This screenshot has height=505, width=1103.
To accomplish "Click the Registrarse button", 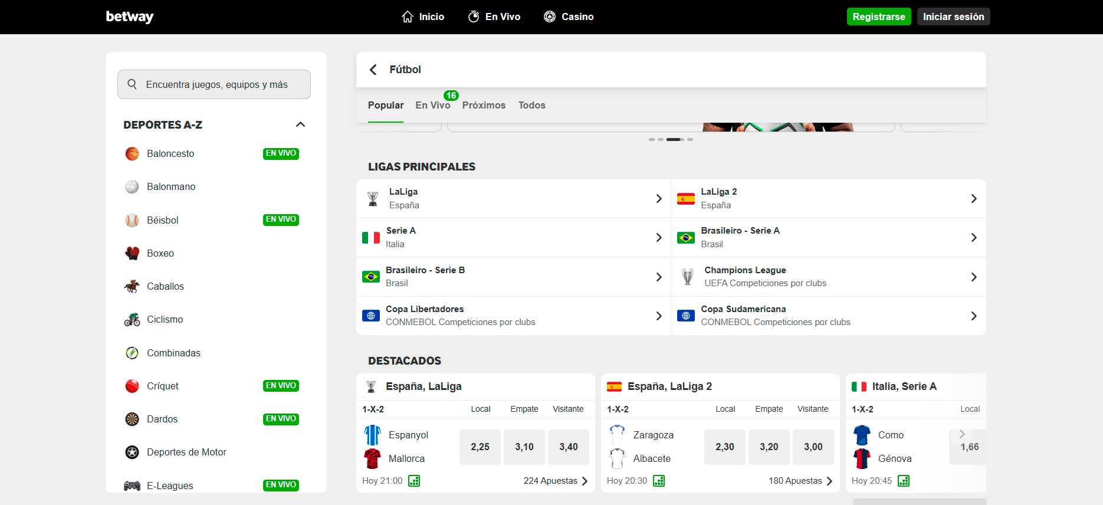I will 879,17.
